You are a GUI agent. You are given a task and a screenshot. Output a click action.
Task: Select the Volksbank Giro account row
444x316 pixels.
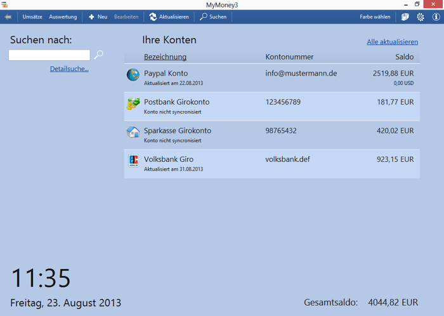click(x=273, y=163)
